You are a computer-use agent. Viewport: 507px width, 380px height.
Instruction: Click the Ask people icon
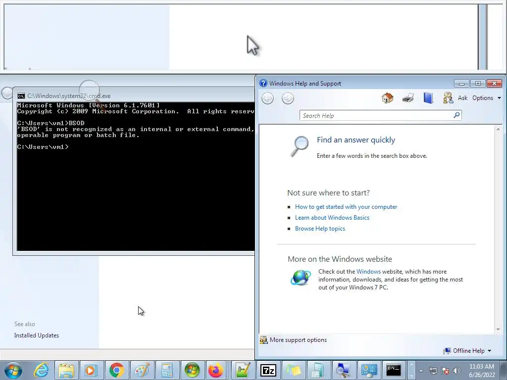click(x=448, y=98)
